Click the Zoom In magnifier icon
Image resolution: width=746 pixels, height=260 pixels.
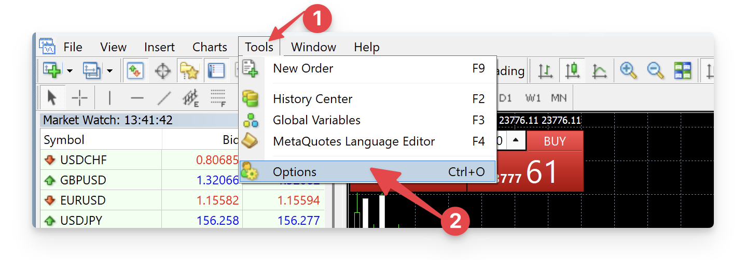(629, 70)
